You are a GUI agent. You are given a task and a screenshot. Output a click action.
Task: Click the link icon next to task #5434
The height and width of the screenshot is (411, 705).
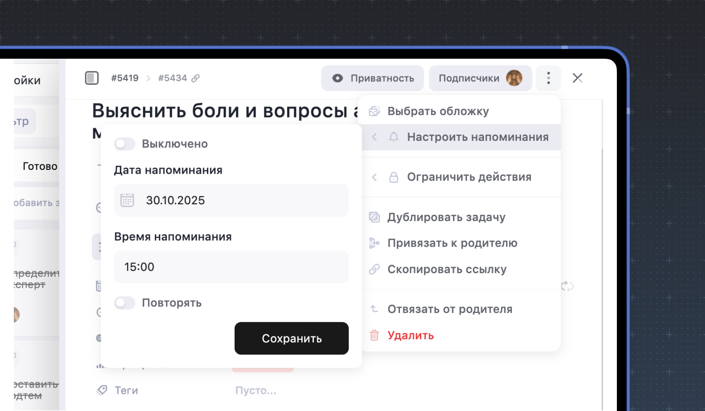(x=196, y=78)
